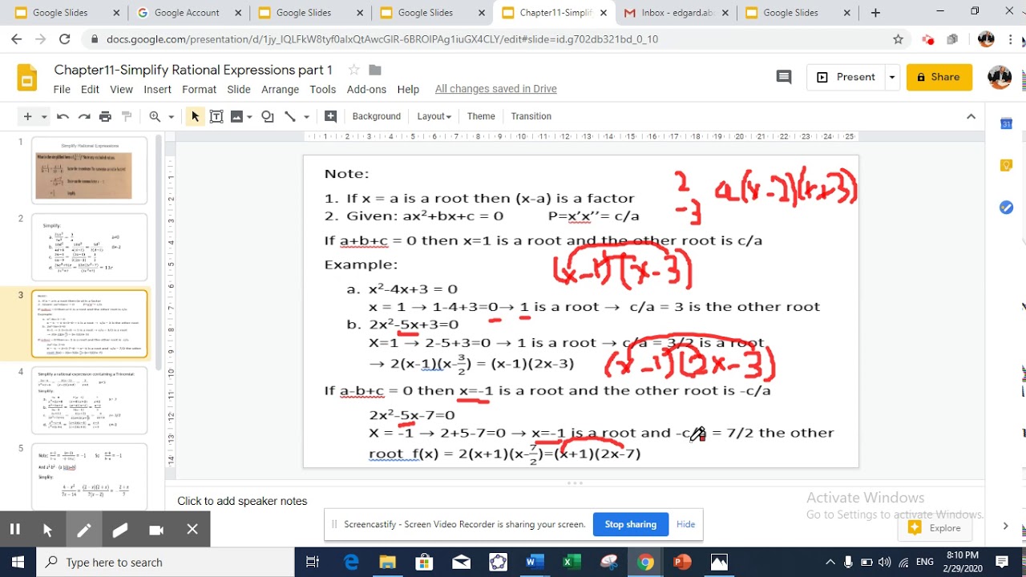Viewport: 1026px width, 577px height.
Task: Toggle the Screencastify pen tool
Action: [83, 529]
